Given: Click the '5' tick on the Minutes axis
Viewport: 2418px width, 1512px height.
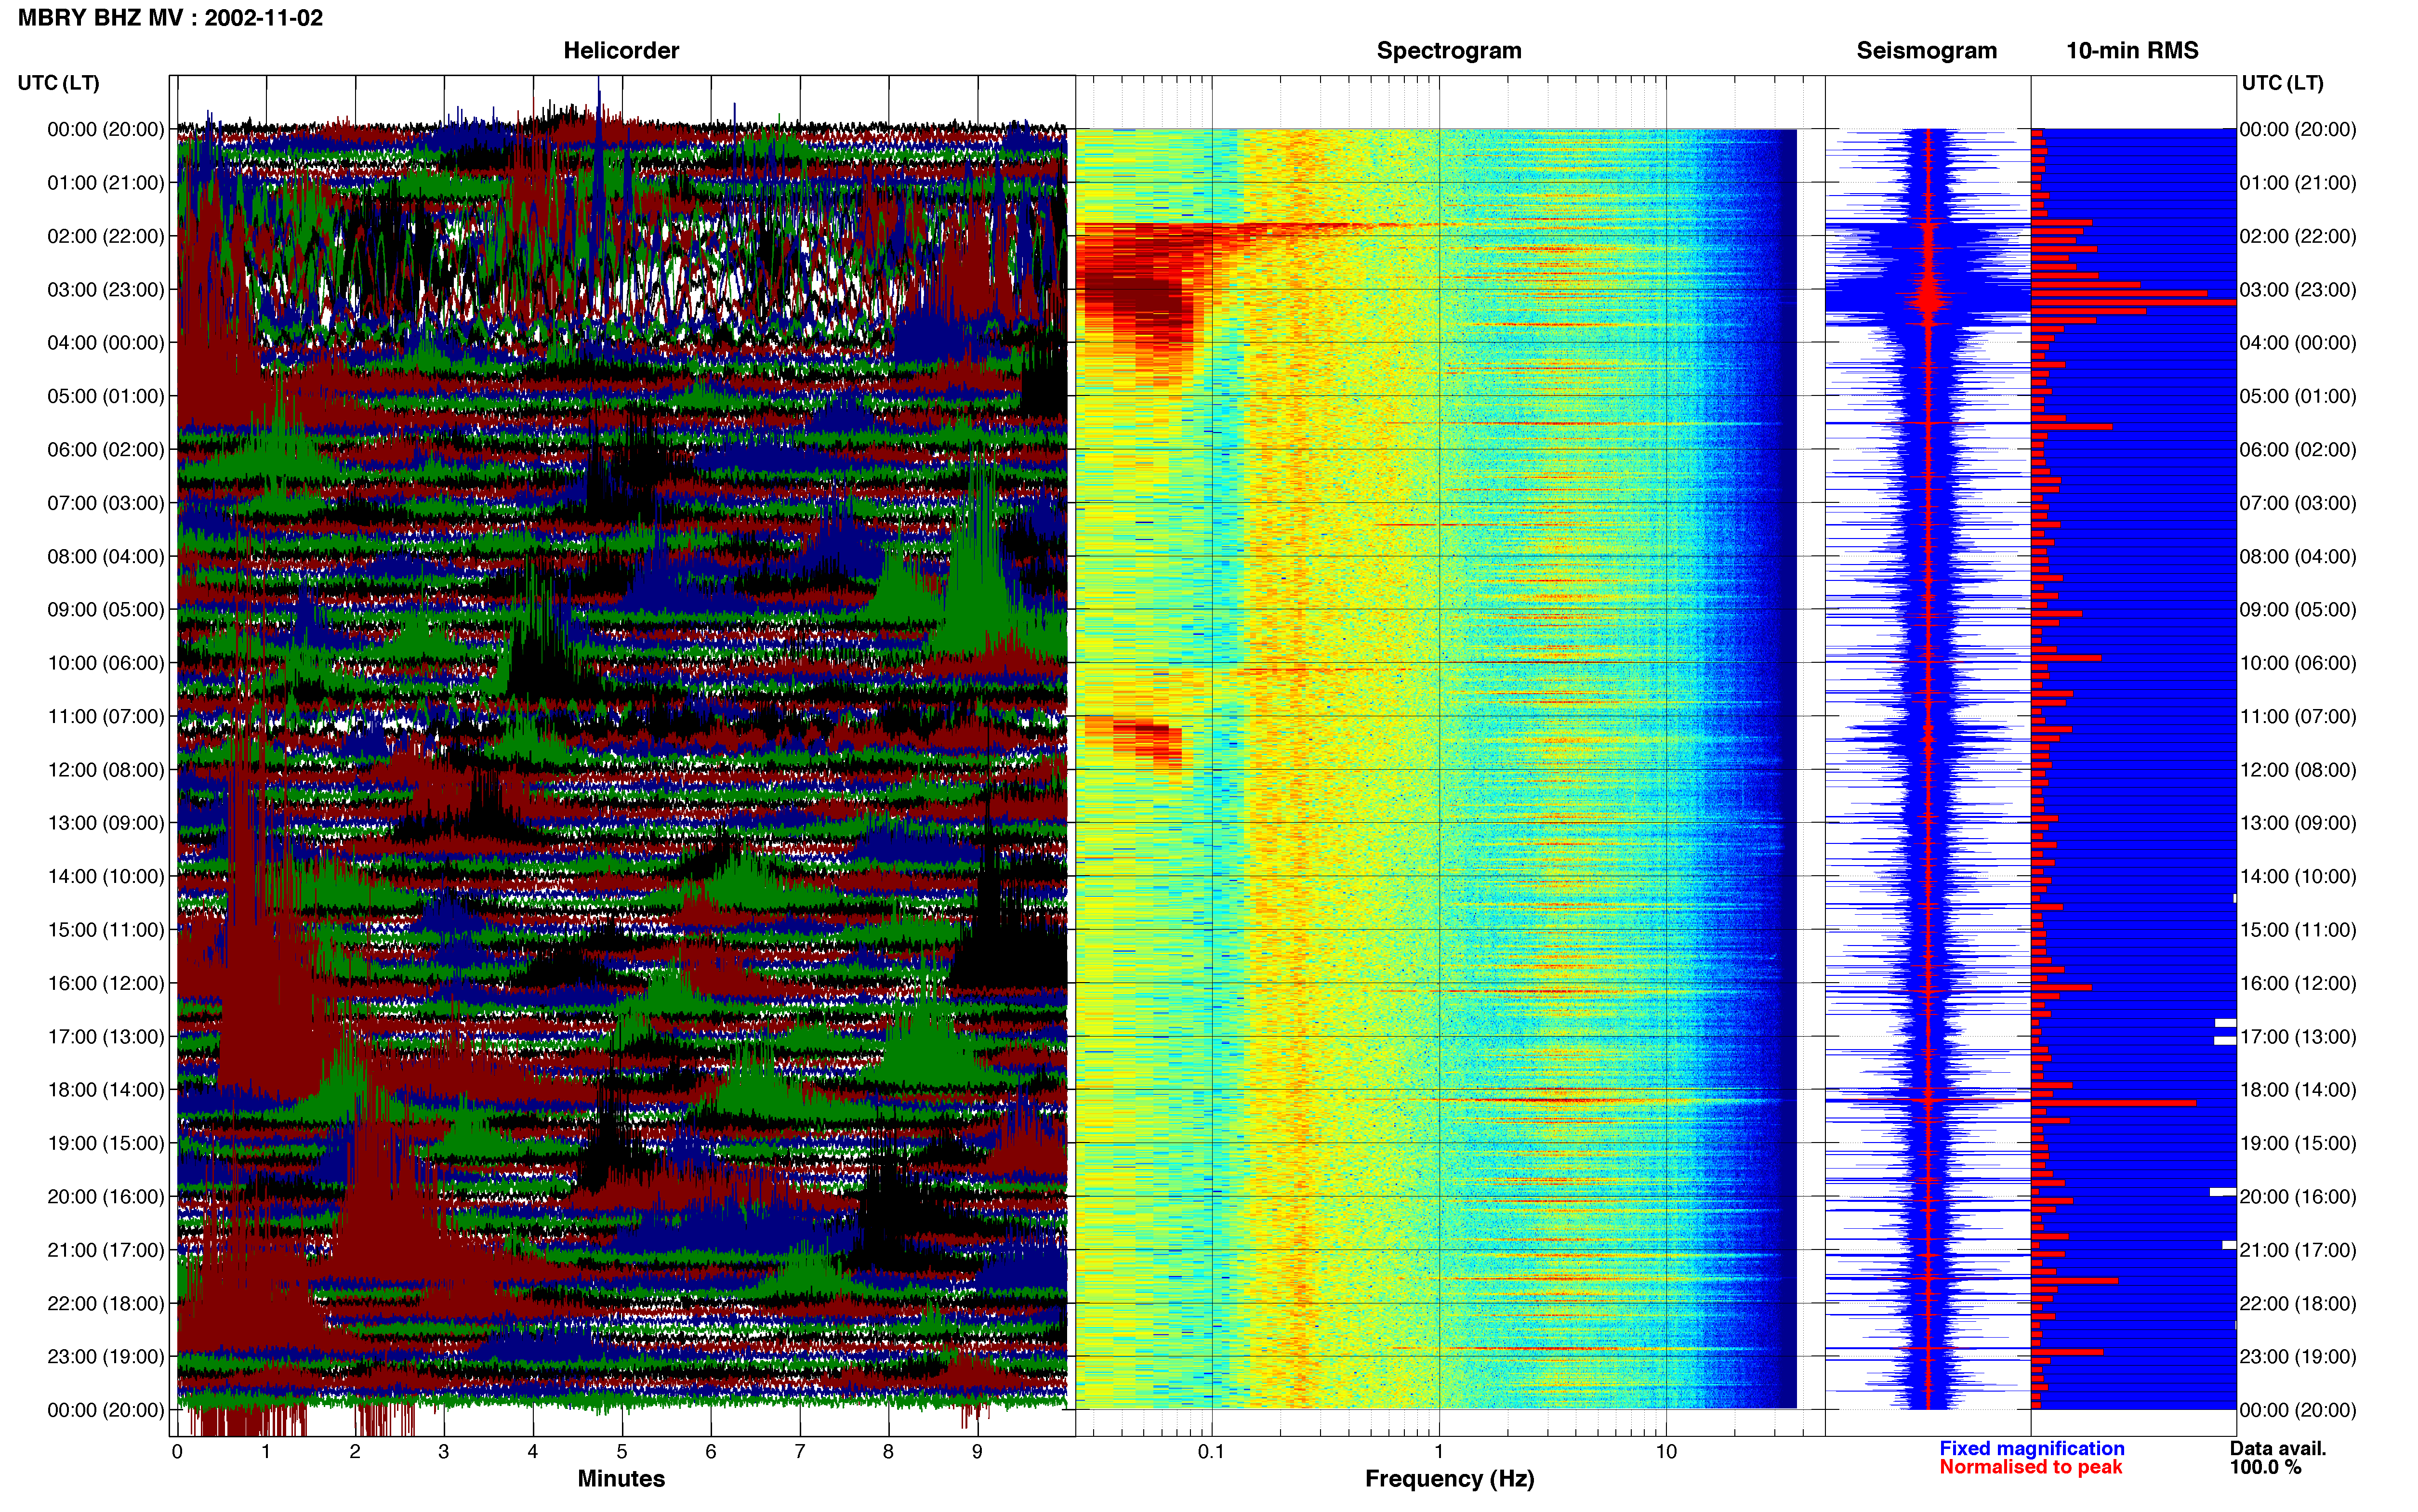Looking at the screenshot, I should pyautogui.click(x=622, y=1451).
